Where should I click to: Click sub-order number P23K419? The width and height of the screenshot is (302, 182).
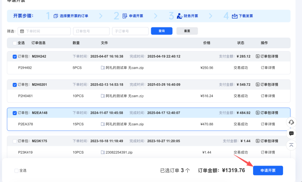coord(25,152)
